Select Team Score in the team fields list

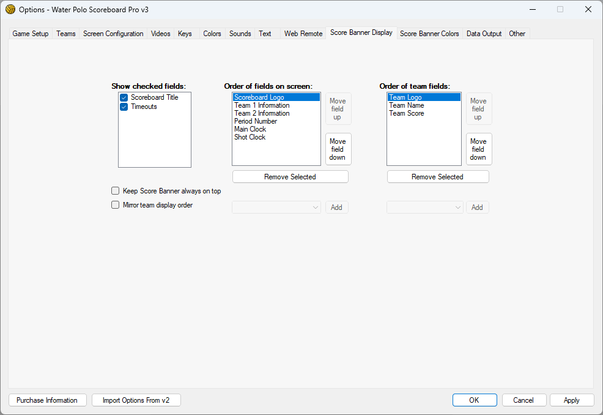pos(406,113)
